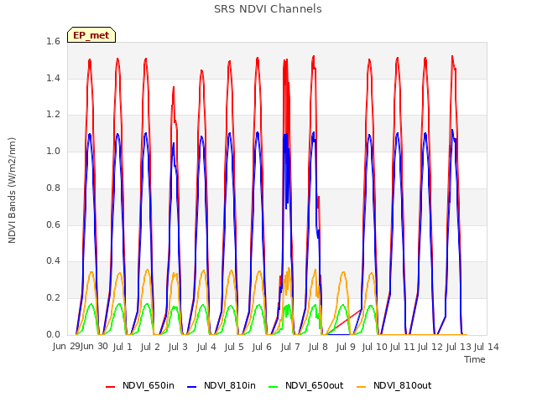Click the NDVI_650out legend label
Viewport: 537px width, 402px height.
[x=314, y=386]
